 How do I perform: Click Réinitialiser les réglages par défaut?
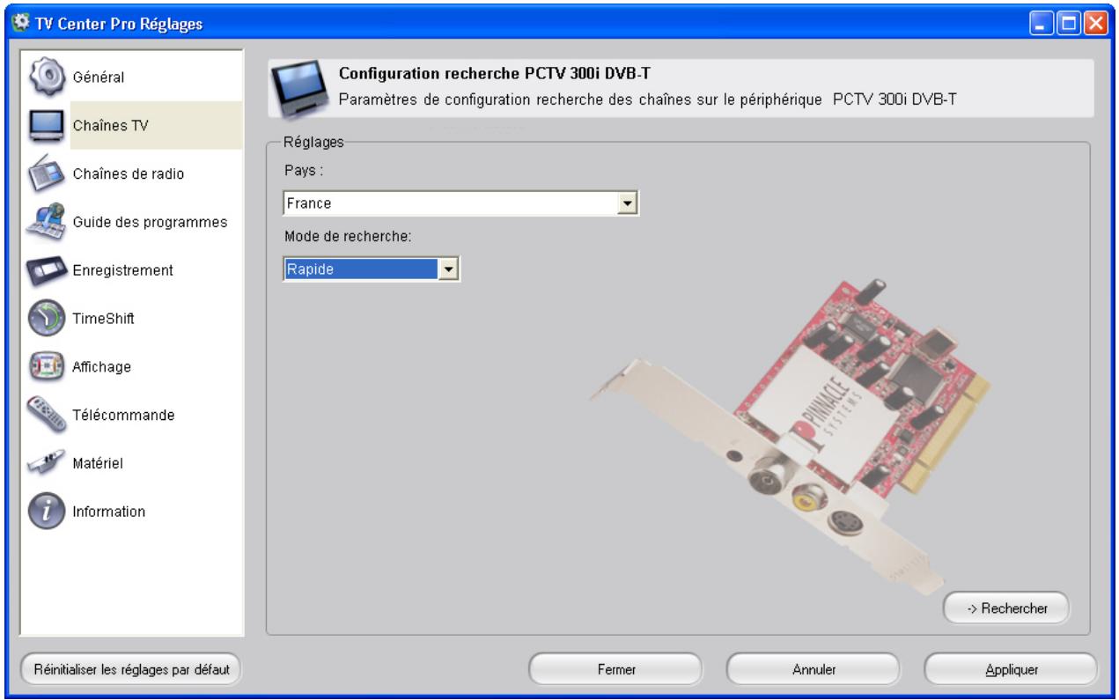coord(131,668)
